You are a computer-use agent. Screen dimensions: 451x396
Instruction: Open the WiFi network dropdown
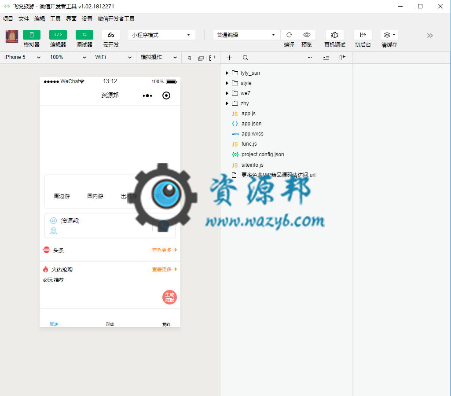point(114,57)
